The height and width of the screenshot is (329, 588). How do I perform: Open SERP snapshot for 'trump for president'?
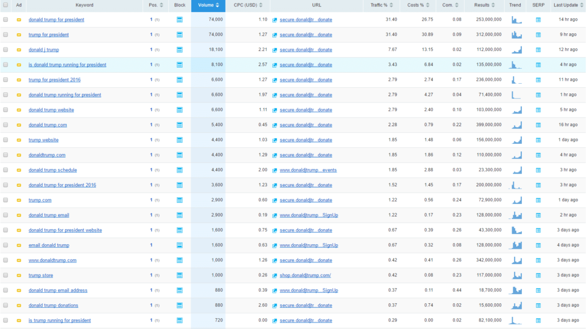coord(538,35)
